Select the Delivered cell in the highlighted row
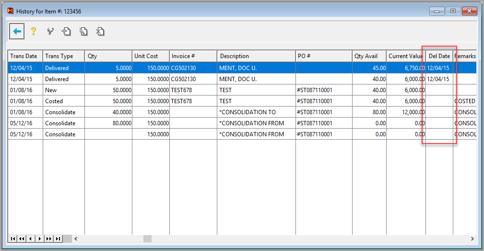 pyautogui.click(x=64, y=68)
